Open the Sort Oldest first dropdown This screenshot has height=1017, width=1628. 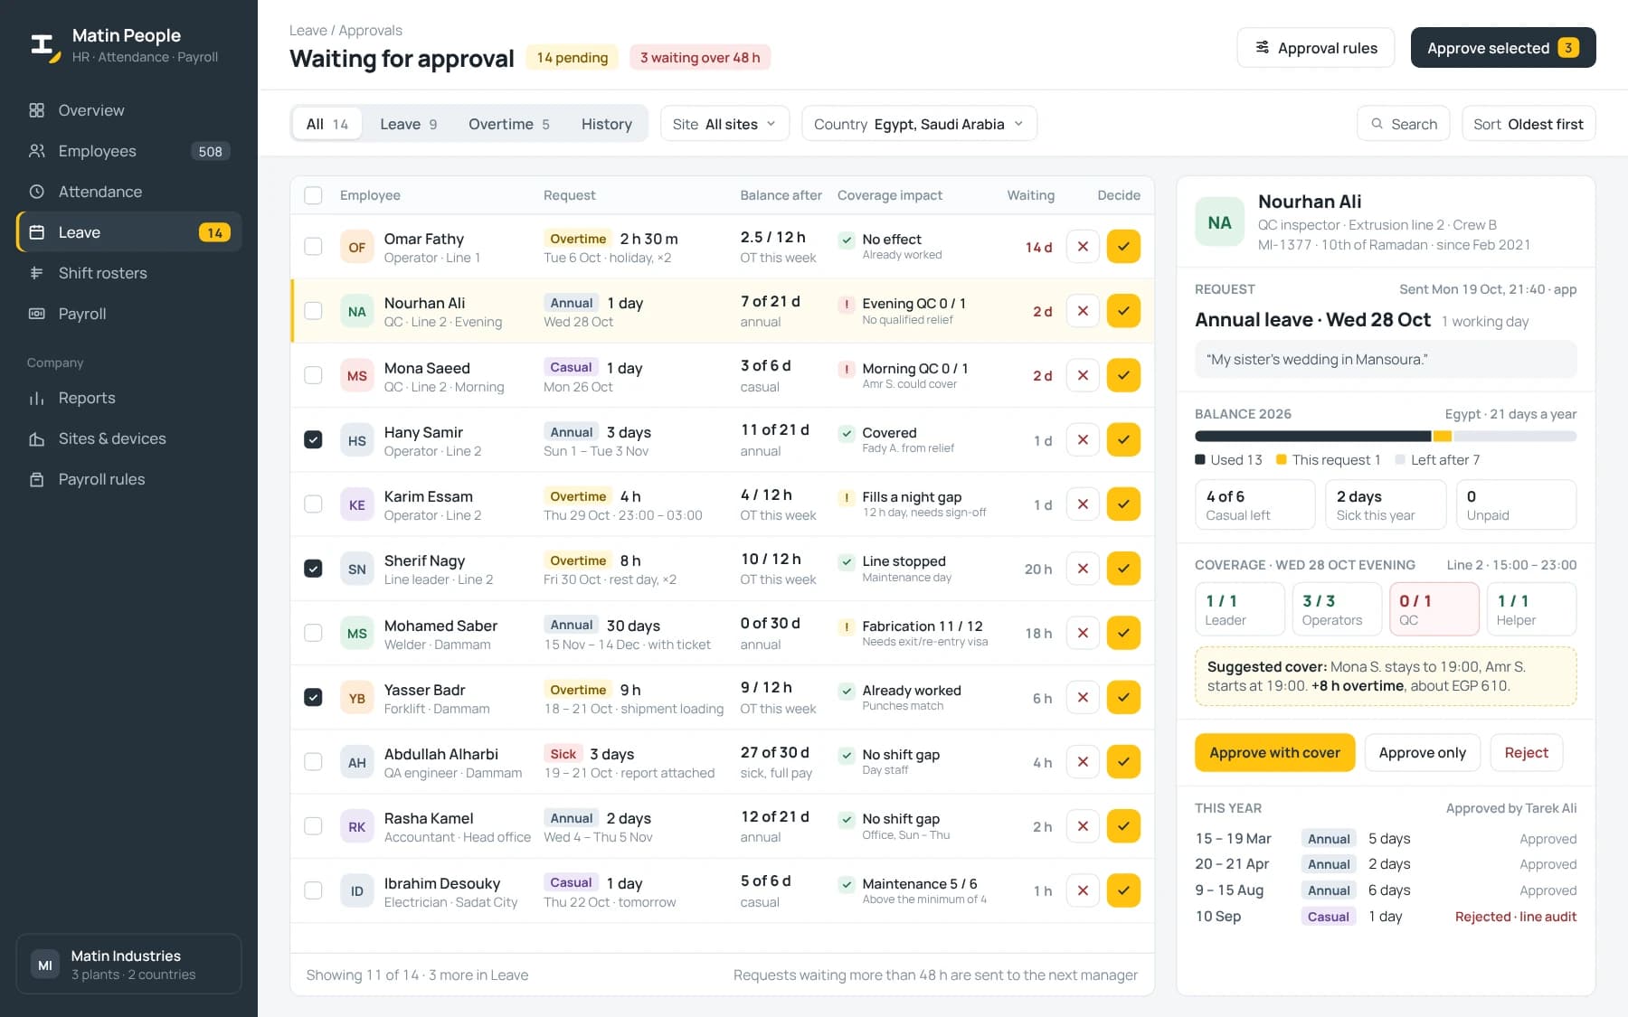click(x=1529, y=124)
